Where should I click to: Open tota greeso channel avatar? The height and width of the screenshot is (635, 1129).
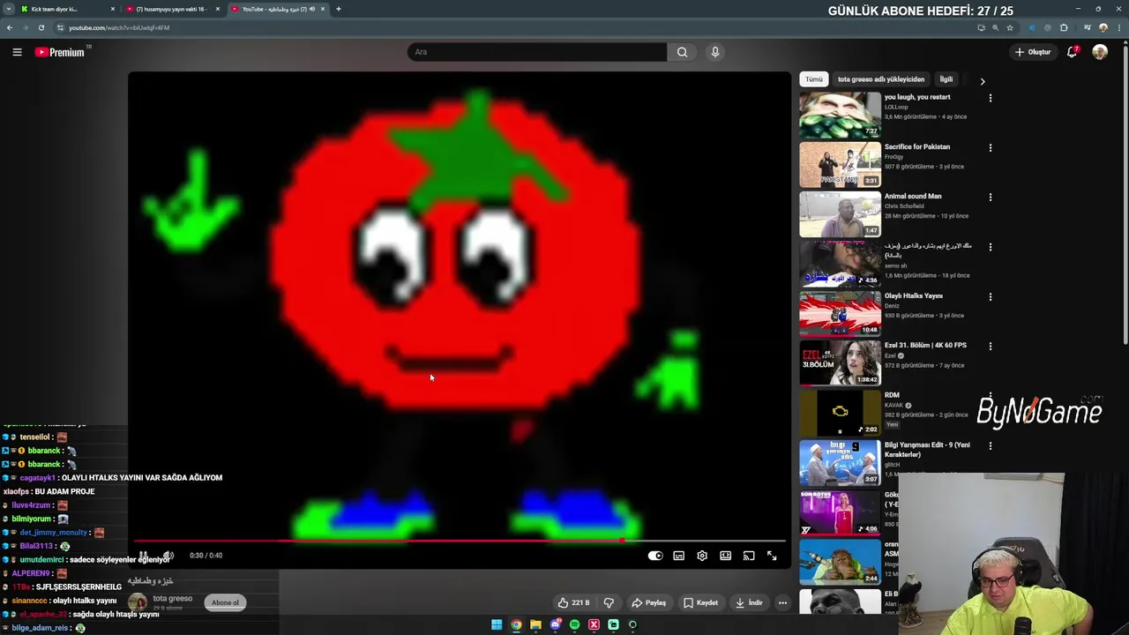pos(138,602)
